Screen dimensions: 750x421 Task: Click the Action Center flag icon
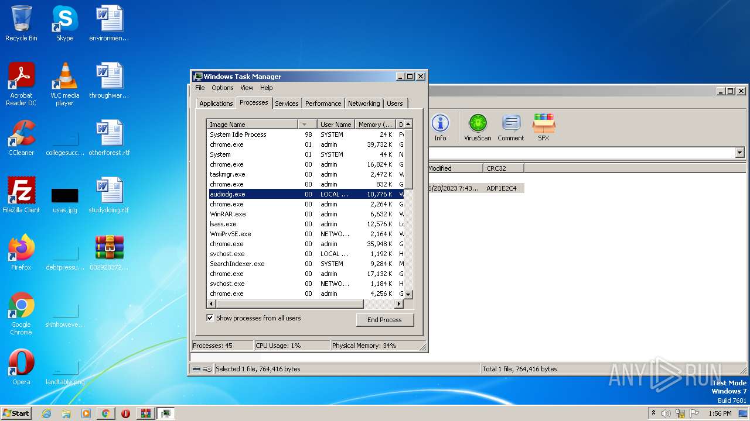(694, 413)
